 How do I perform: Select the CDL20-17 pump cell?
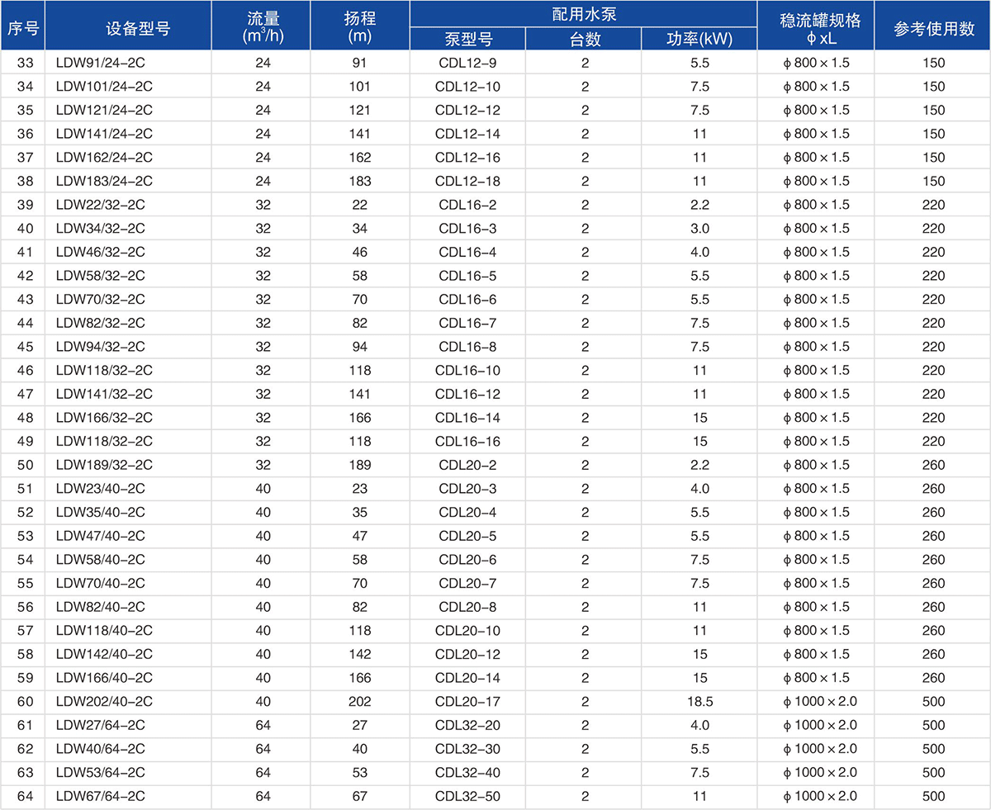(x=467, y=701)
